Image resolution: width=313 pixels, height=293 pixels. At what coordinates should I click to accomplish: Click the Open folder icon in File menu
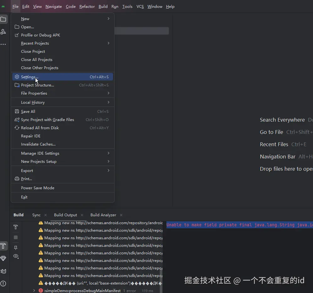[17, 27]
